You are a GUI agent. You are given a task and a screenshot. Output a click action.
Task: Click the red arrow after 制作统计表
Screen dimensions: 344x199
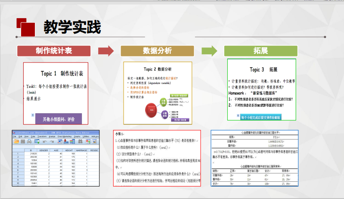pos(106,51)
